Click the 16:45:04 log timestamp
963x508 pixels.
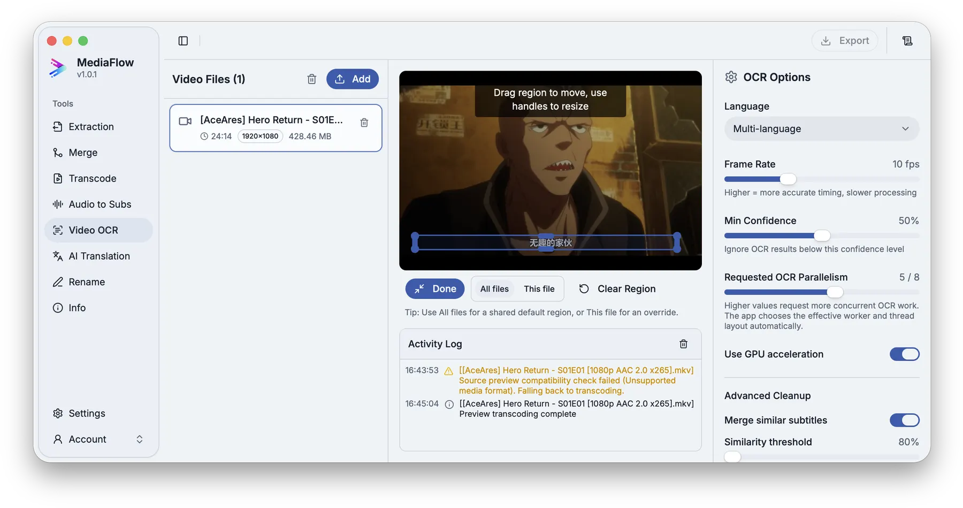[x=422, y=404]
